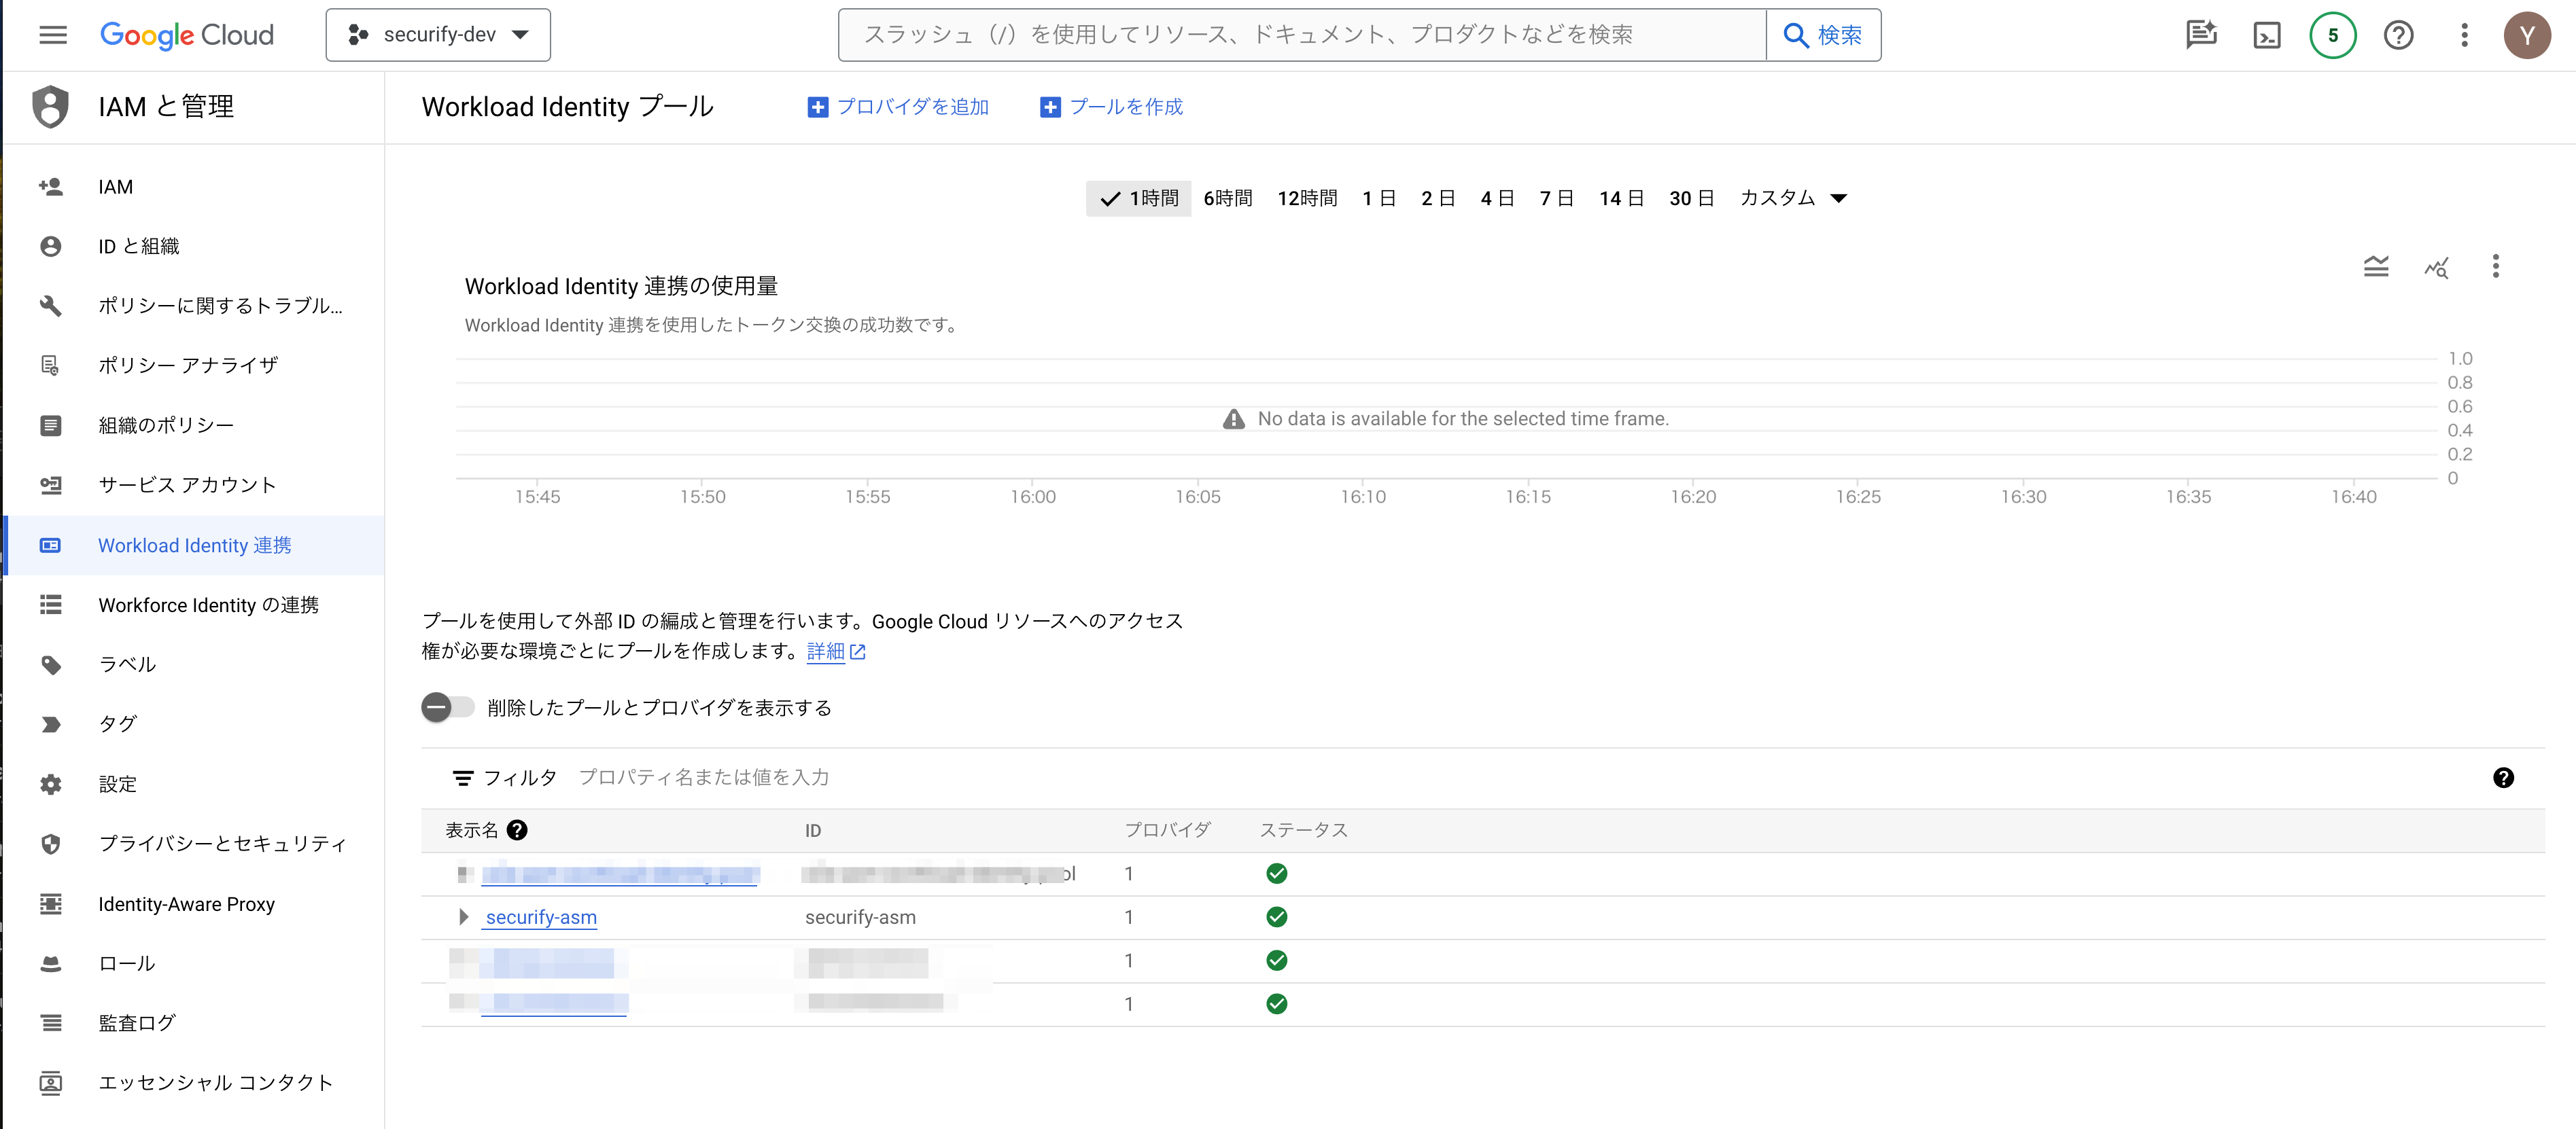
Task: Click securify-asm row status checkmark
Action: tap(1277, 917)
